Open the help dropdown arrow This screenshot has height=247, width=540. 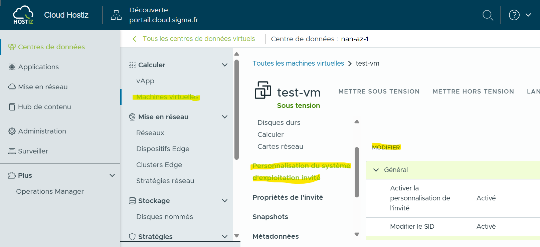tap(528, 15)
